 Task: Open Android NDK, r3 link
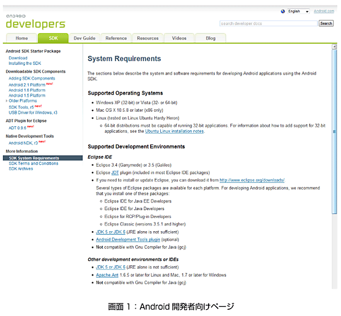pyautogui.click(x=23, y=143)
